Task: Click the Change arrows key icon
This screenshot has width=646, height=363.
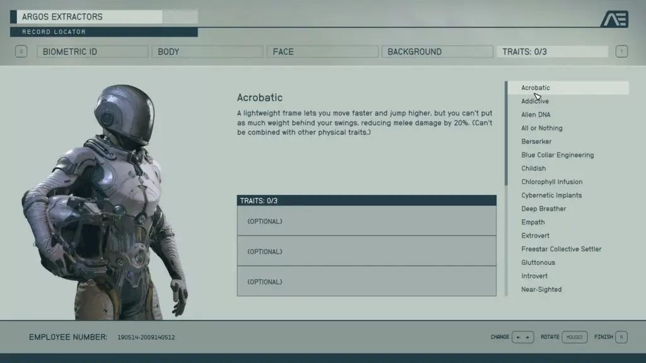Action: [523, 337]
